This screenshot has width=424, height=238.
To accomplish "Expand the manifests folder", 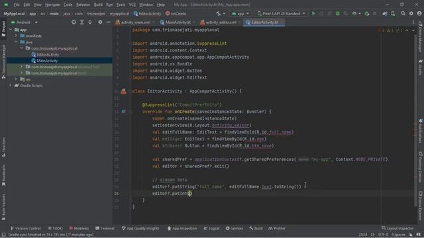I will [x=16, y=36].
